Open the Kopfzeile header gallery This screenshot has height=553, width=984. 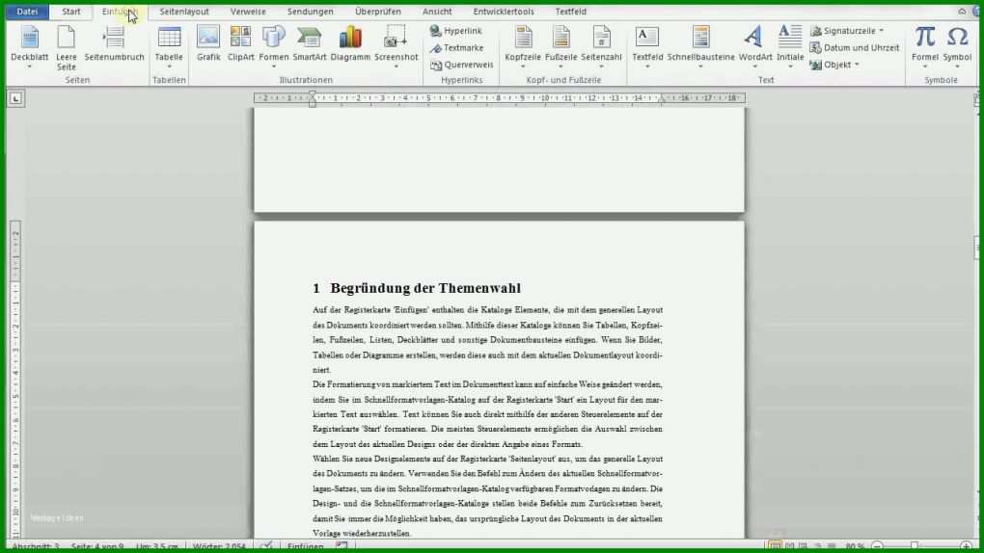(523, 47)
